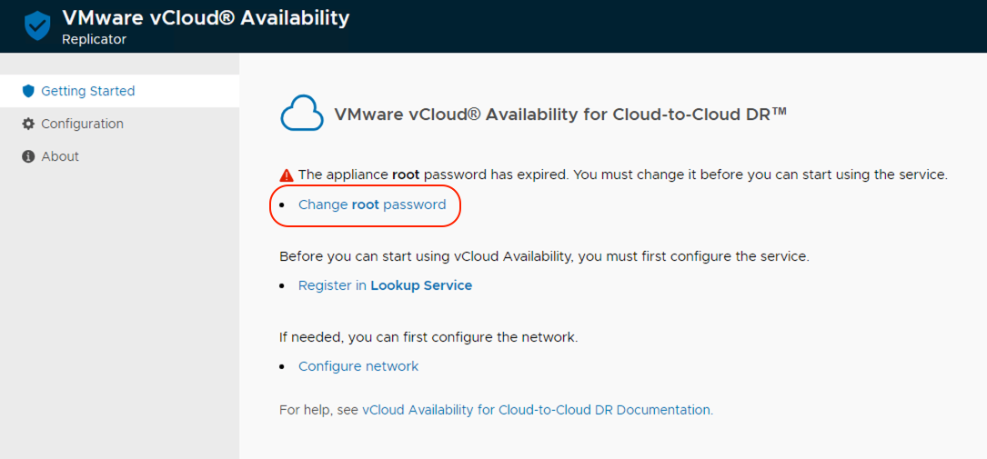Open the Configuration sidebar label

point(82,124)
